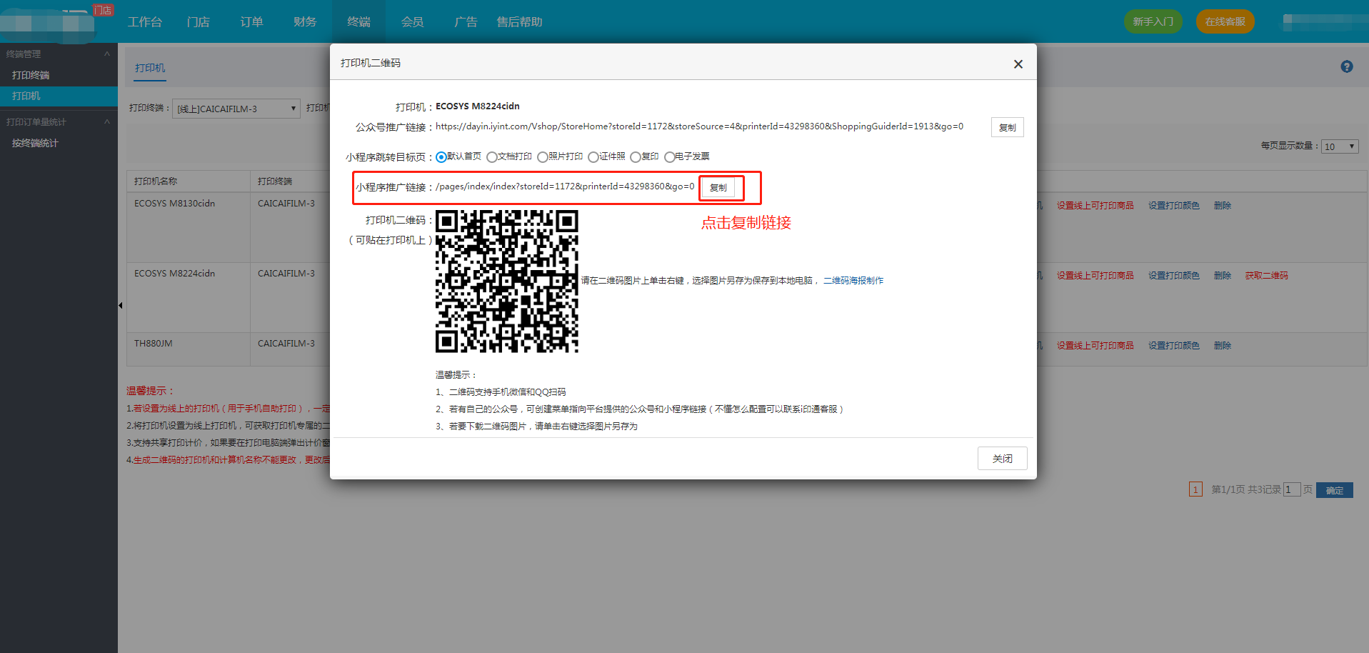Close the 打印机二维码 dialog with X icon
Screen dimensions: 1369x653
1018,64
